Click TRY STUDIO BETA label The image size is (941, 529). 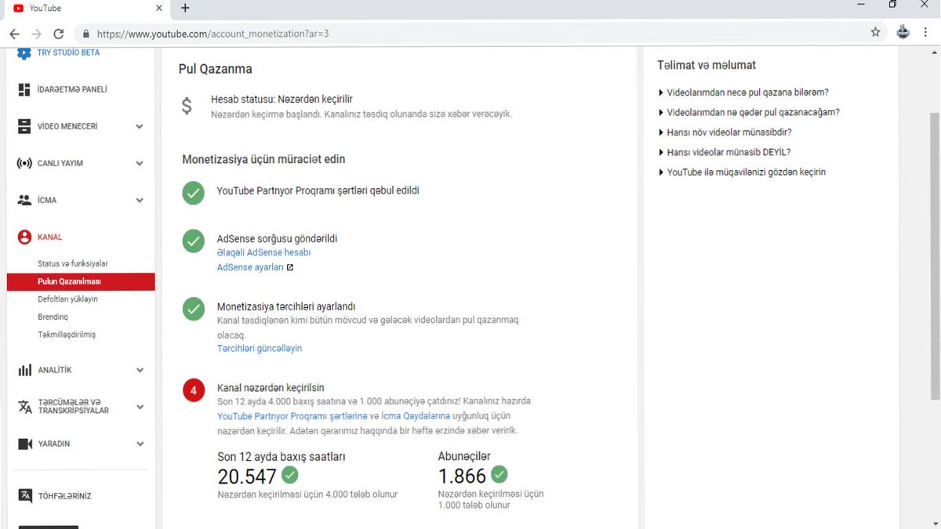click(68, 53)
